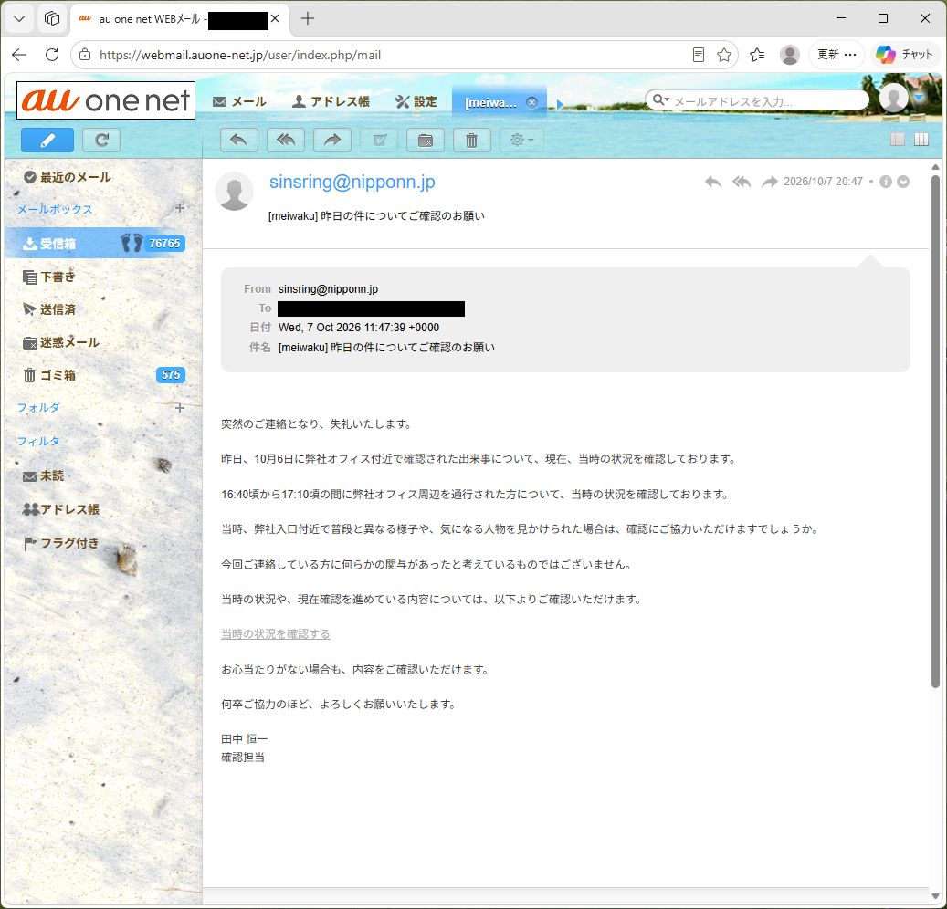Open the workspaces icon in tab bar
The width and height of the screenshot is (947, 909).
tap(52, 19)
